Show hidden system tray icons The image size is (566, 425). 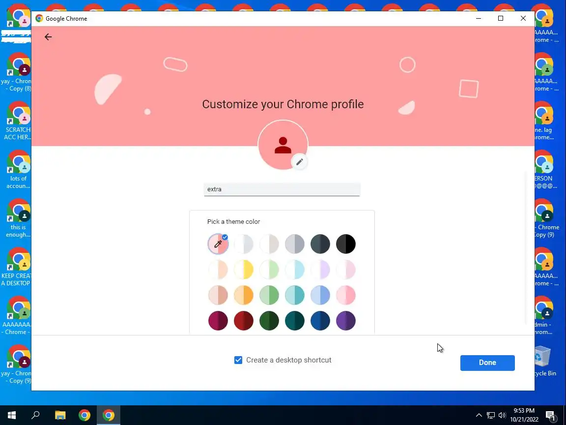[479, 415]
